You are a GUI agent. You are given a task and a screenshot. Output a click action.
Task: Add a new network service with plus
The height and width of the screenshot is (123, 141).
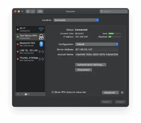coord(18,94)
